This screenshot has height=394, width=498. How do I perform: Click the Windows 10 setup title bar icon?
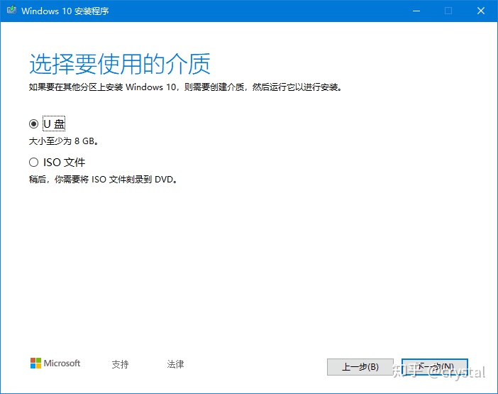tap(11, 10)
